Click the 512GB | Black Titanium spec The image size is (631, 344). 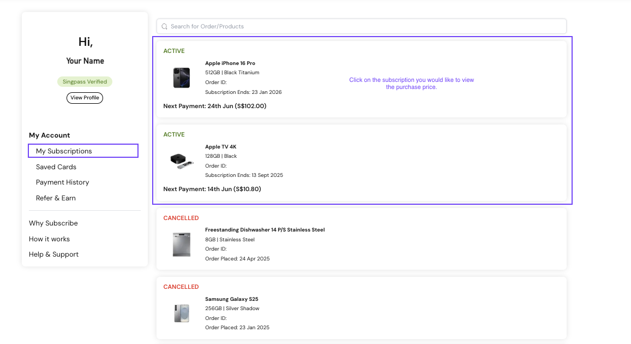tap(232, 73)
